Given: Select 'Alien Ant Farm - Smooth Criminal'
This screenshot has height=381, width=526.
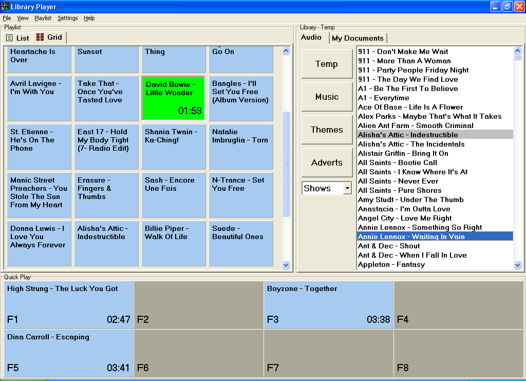Looking at the screenshot, I should pos(435,125).
